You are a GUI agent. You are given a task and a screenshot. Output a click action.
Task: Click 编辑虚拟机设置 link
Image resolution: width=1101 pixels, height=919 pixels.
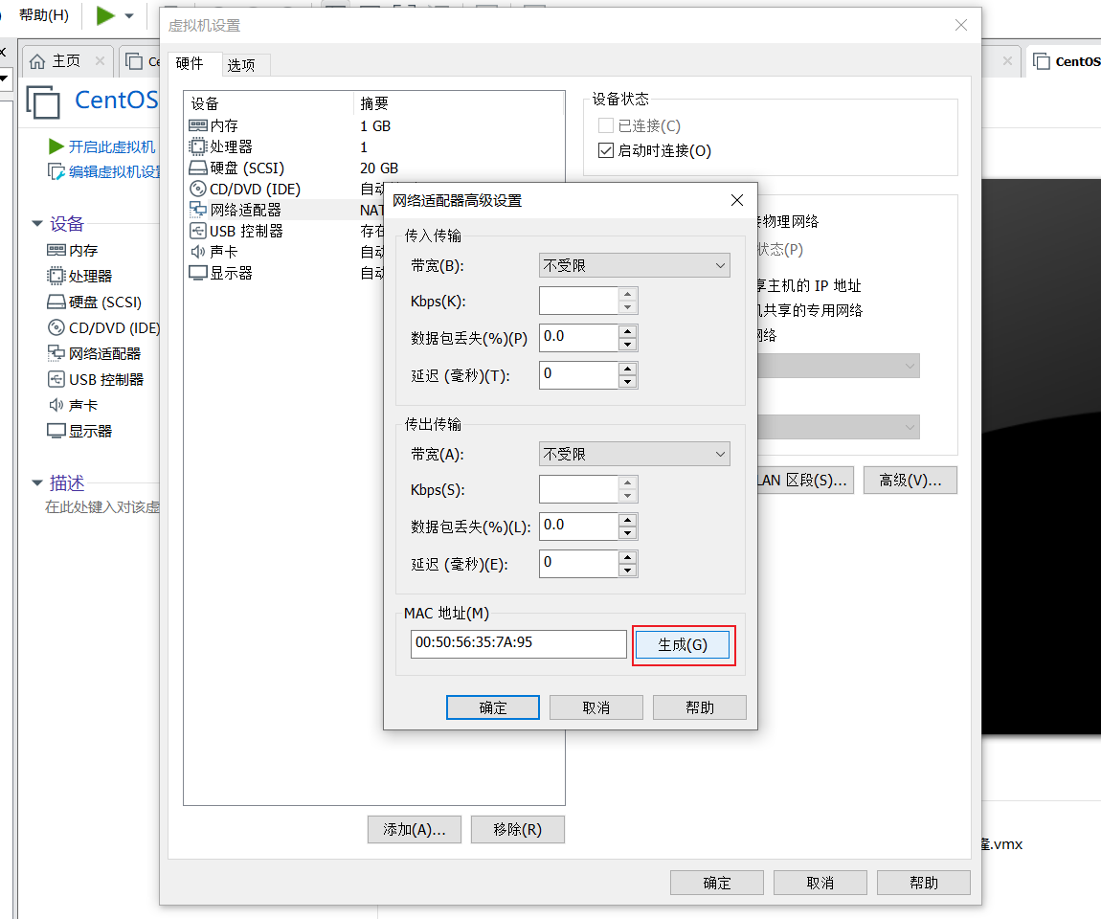(x=115, y=172)
